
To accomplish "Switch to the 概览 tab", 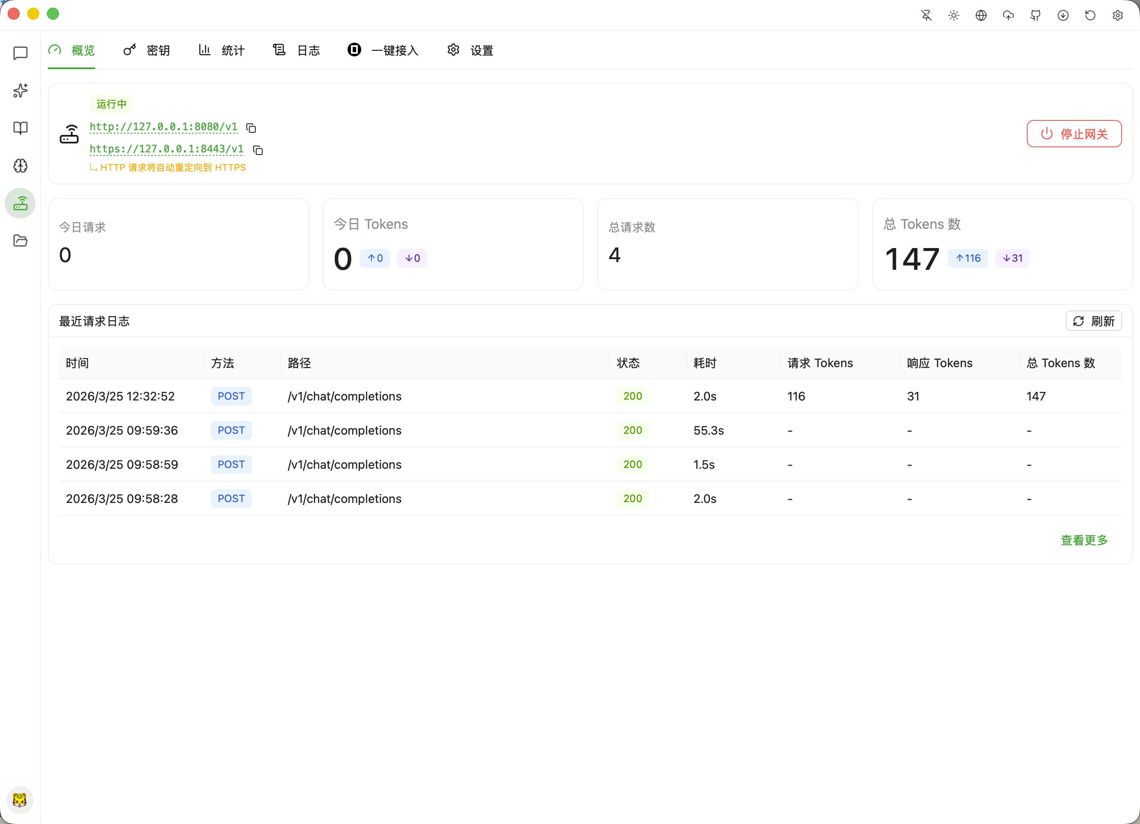I will click(x=71, y=50).
